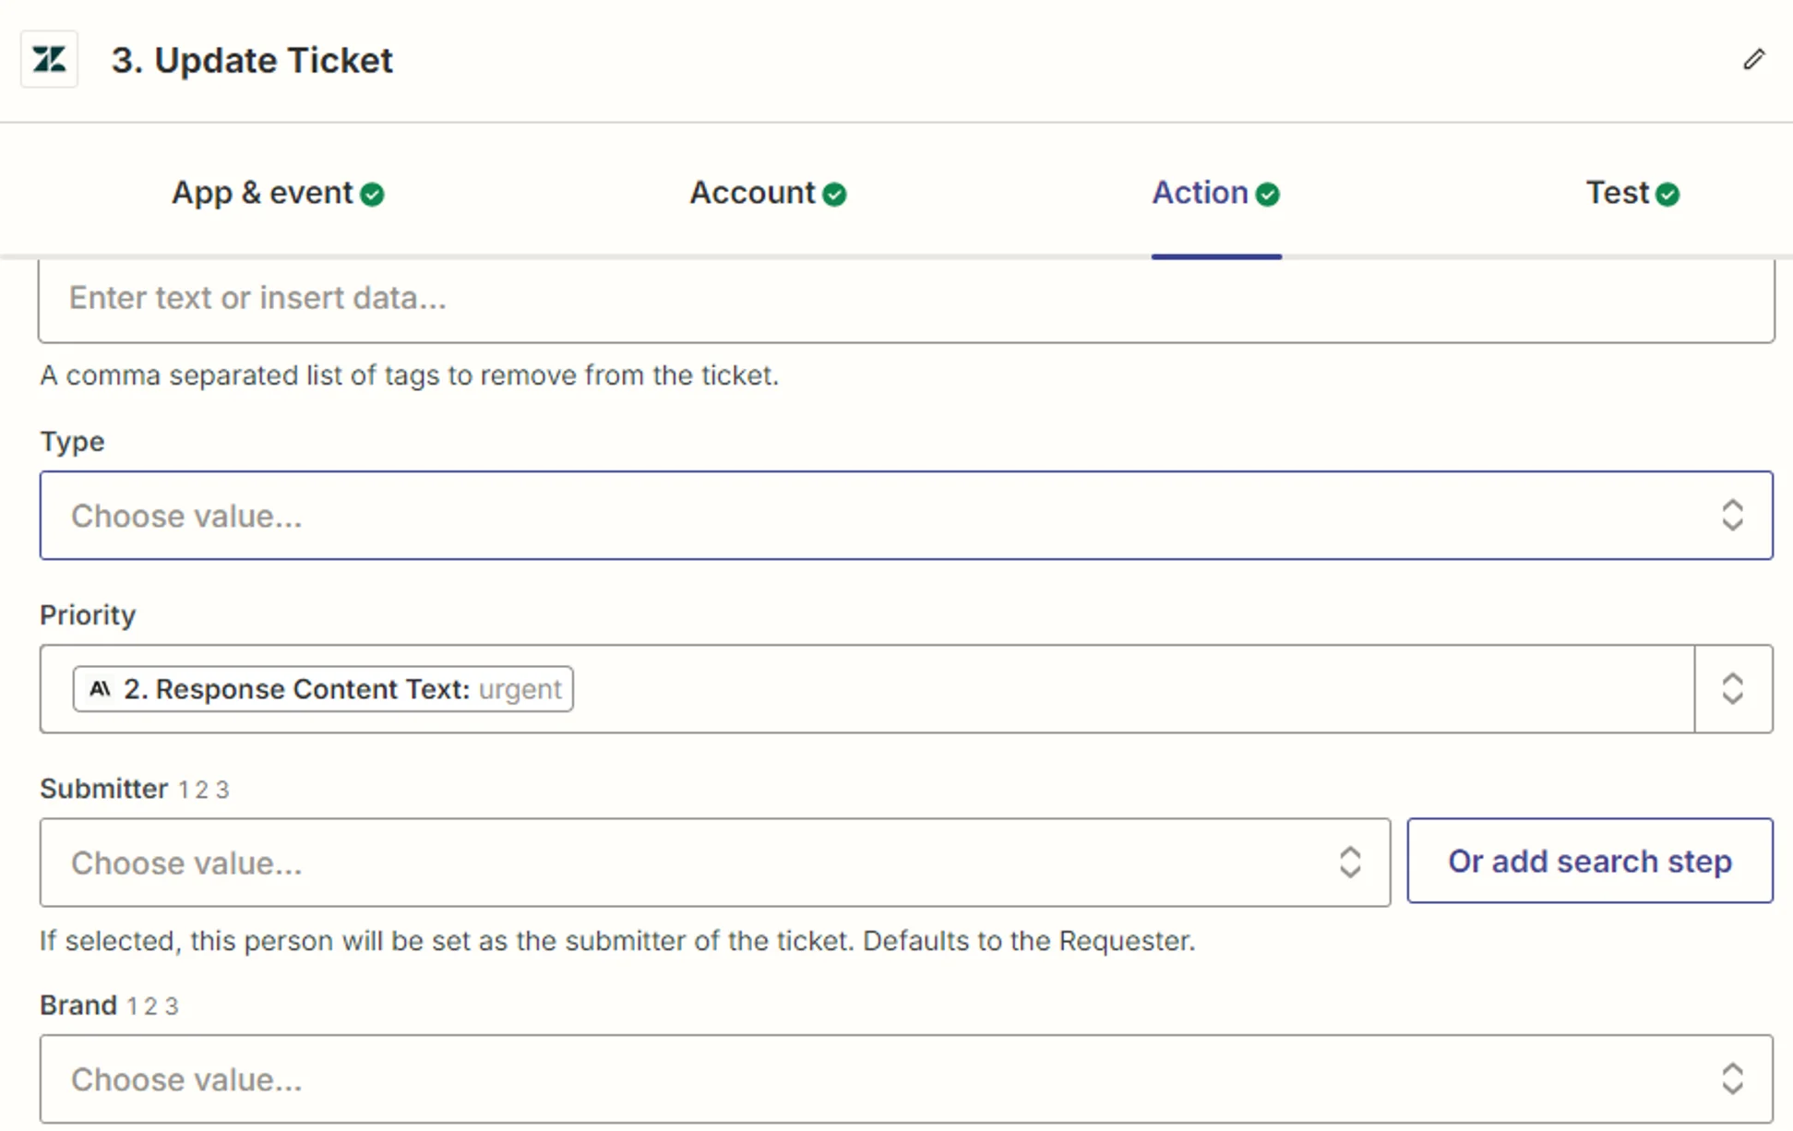Click green checkmark beside Account
Image resolution: width=1793 pixels, height=1131 pixels.
tap(834, 195)
